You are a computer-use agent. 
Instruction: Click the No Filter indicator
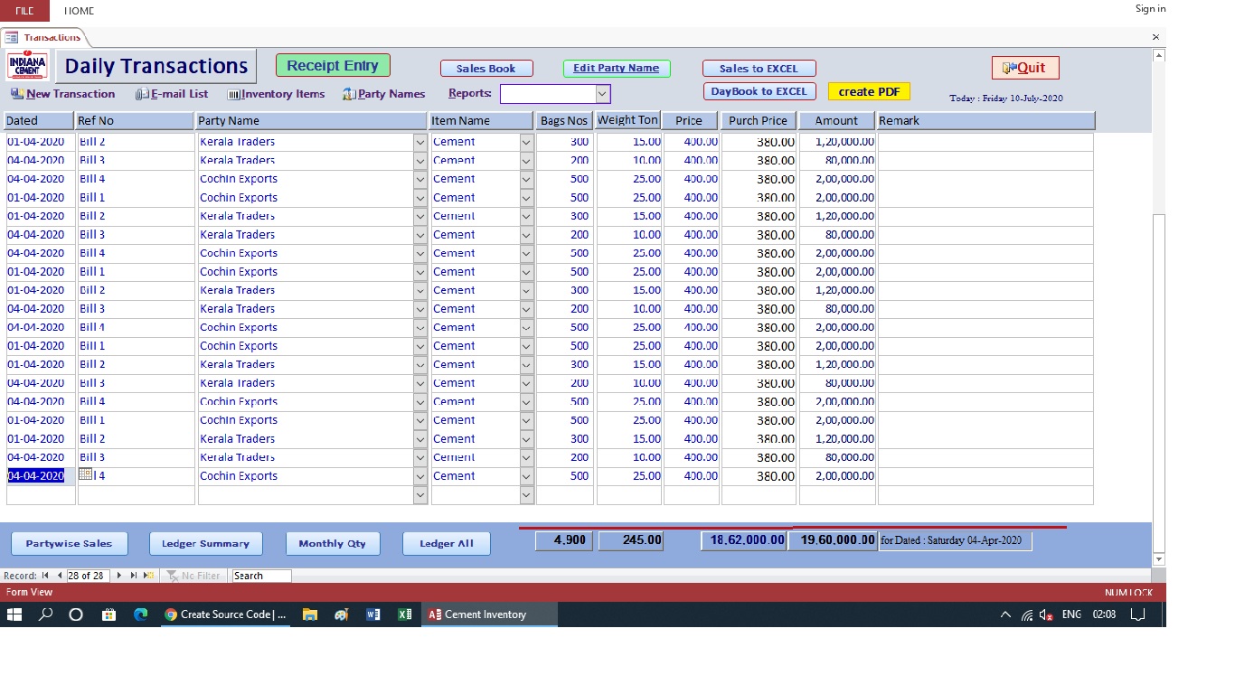[x=193, y=576]
